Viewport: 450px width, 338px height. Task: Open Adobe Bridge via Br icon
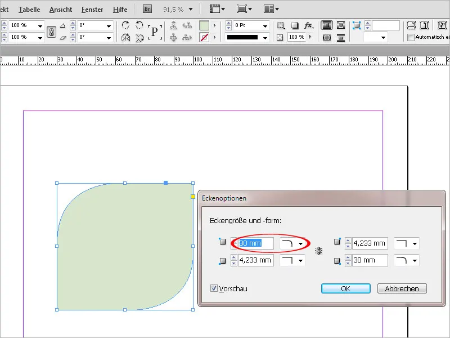[x=147, y=9]
